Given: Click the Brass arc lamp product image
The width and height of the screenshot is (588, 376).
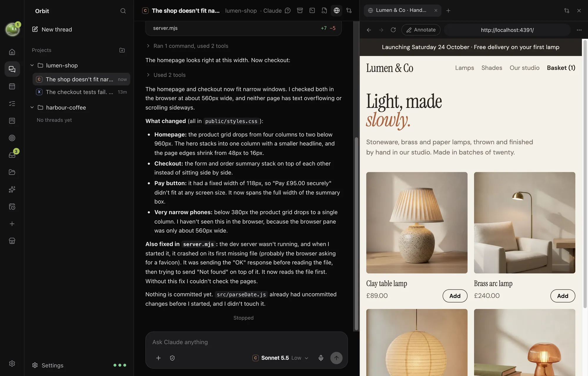Looking at the screenshot, I should pos(524,223).
